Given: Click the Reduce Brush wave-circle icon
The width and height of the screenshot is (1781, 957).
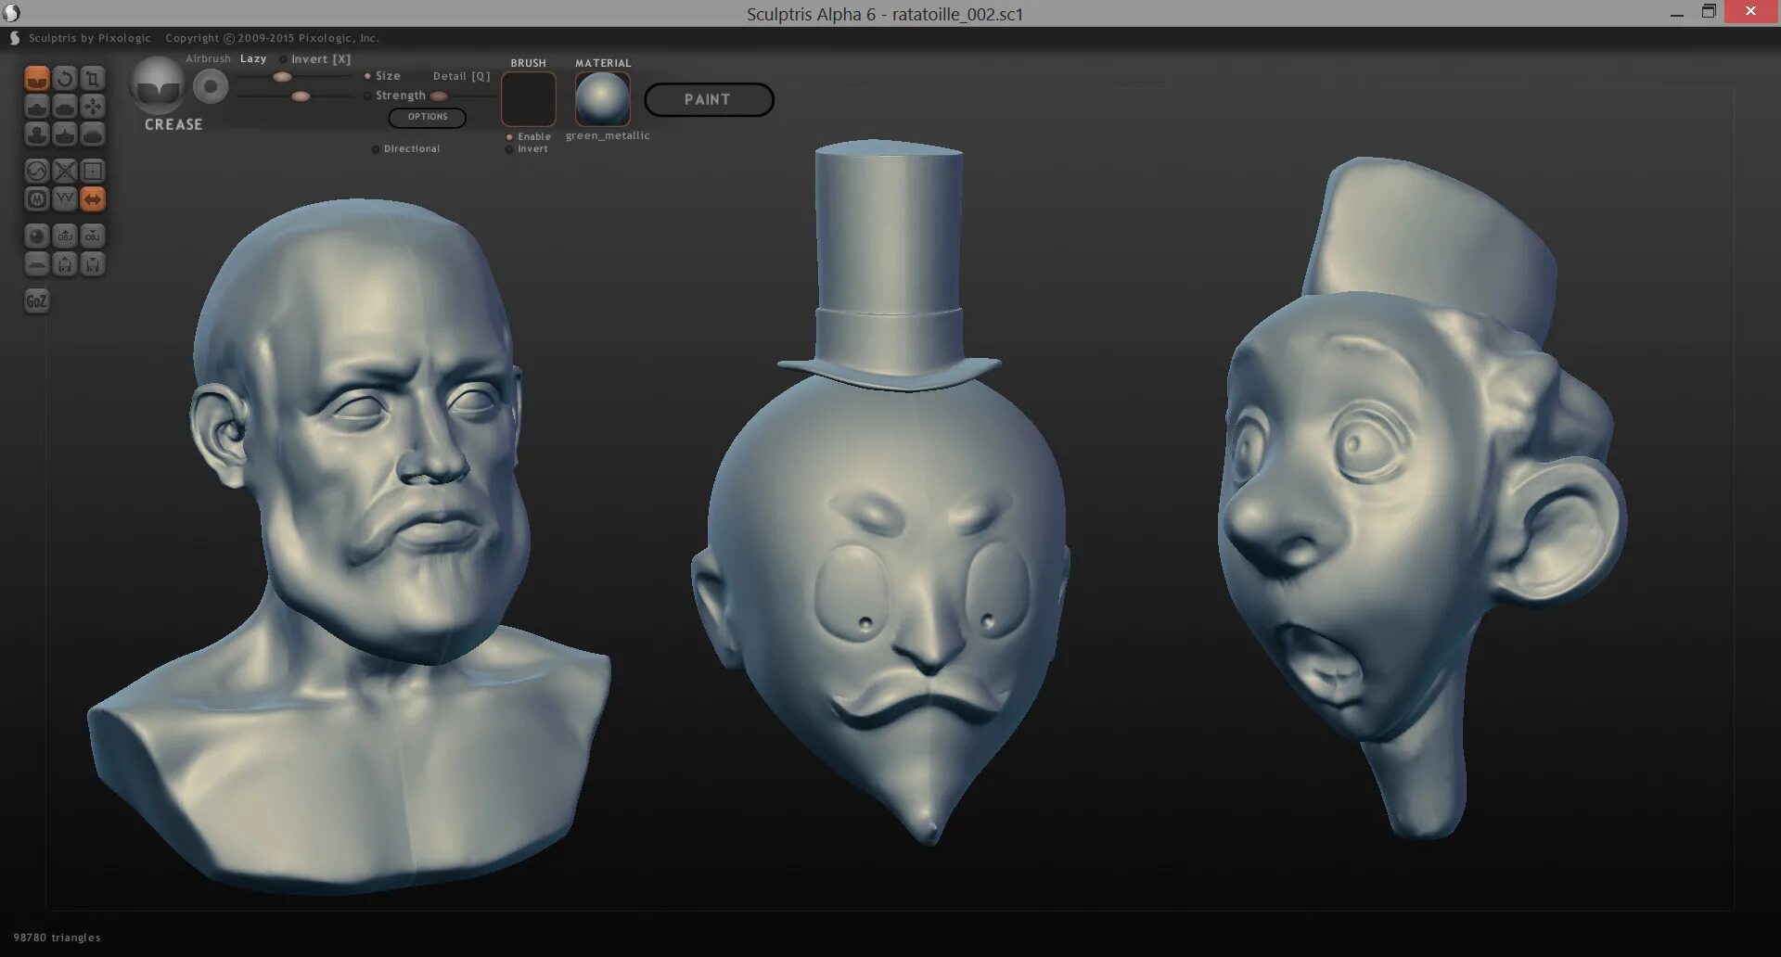Looking at the screenshot, I should pyautogui.click(x=36, y=171).
